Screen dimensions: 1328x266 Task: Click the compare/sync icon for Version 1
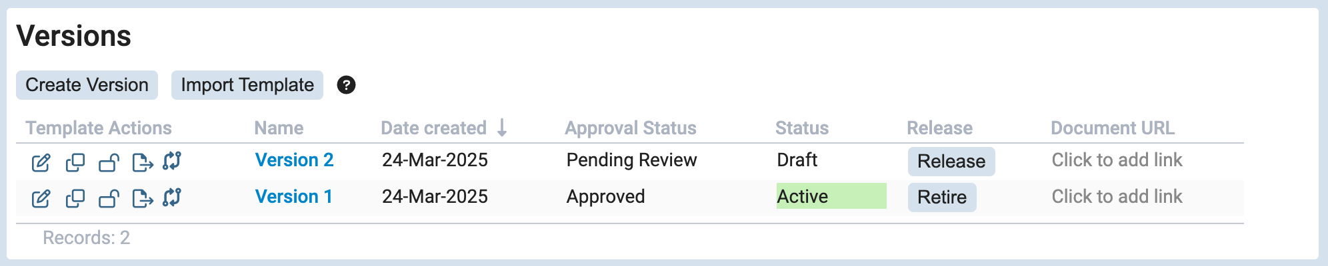(172, 197)
